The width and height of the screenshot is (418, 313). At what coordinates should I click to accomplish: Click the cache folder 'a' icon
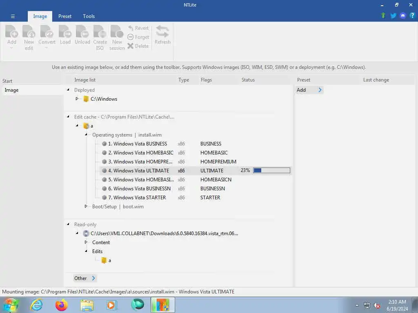point(86,126)
